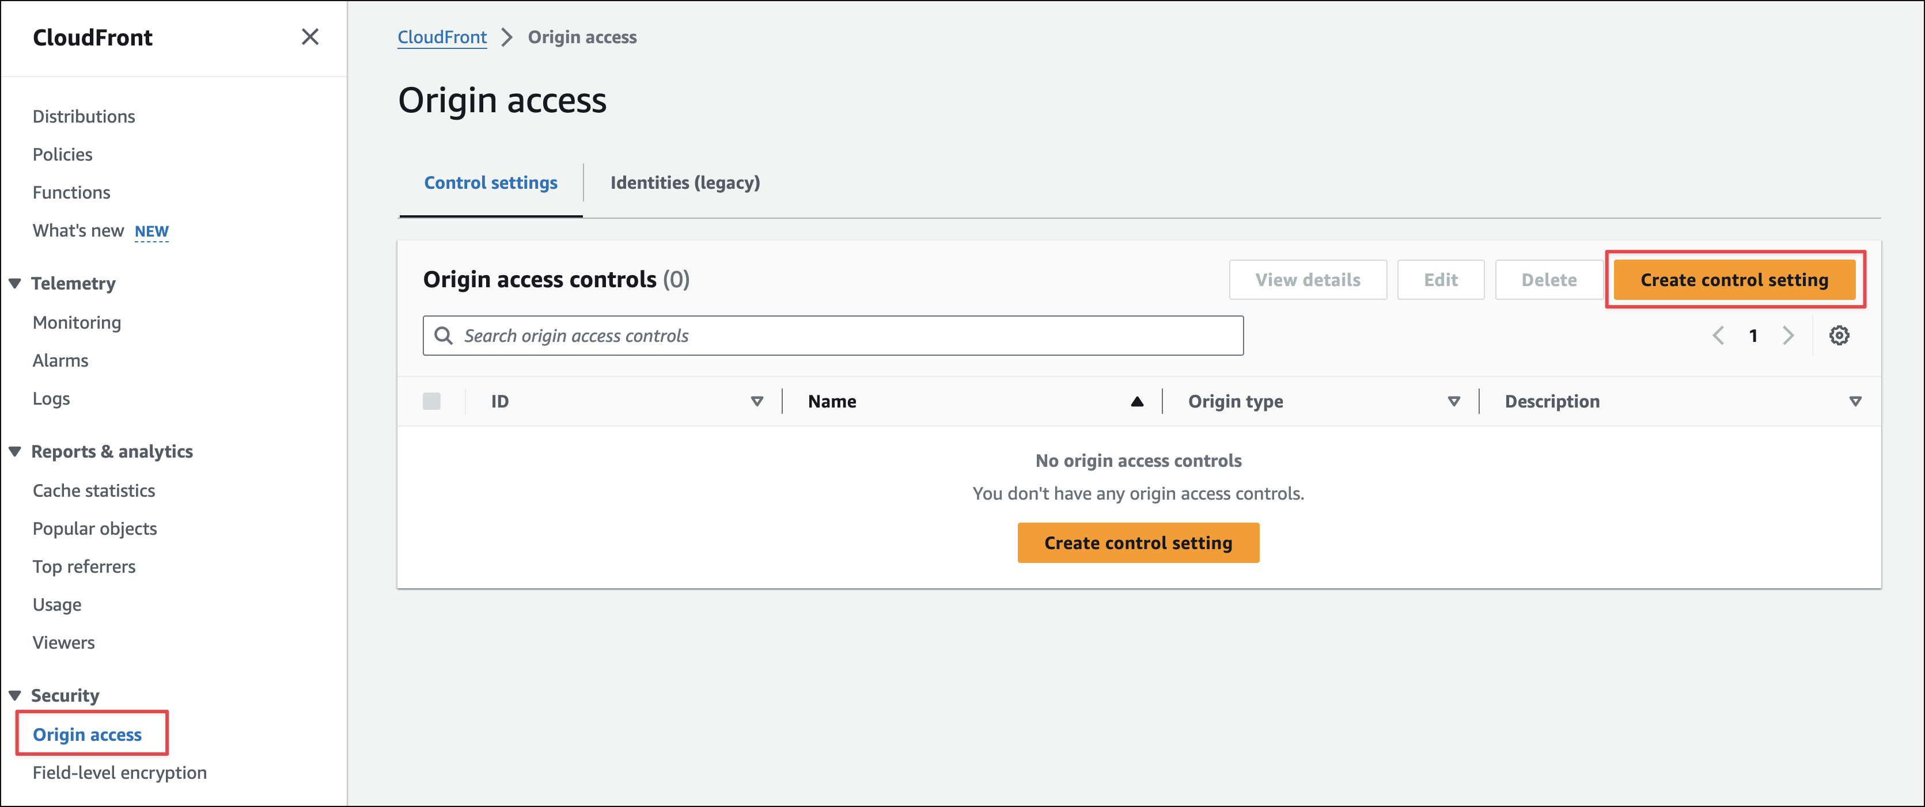Screen dimensions: 1925x807
Task: Open CloudFront breadcrumb link
Action: (442, 37)
